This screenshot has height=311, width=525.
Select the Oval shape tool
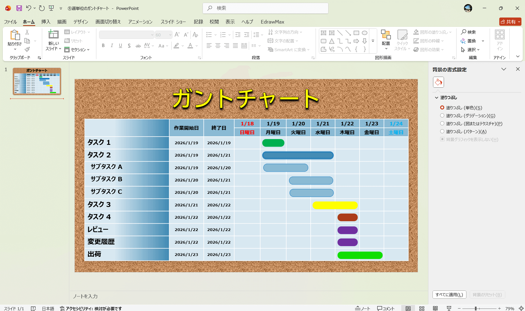[x=364, y=33]
